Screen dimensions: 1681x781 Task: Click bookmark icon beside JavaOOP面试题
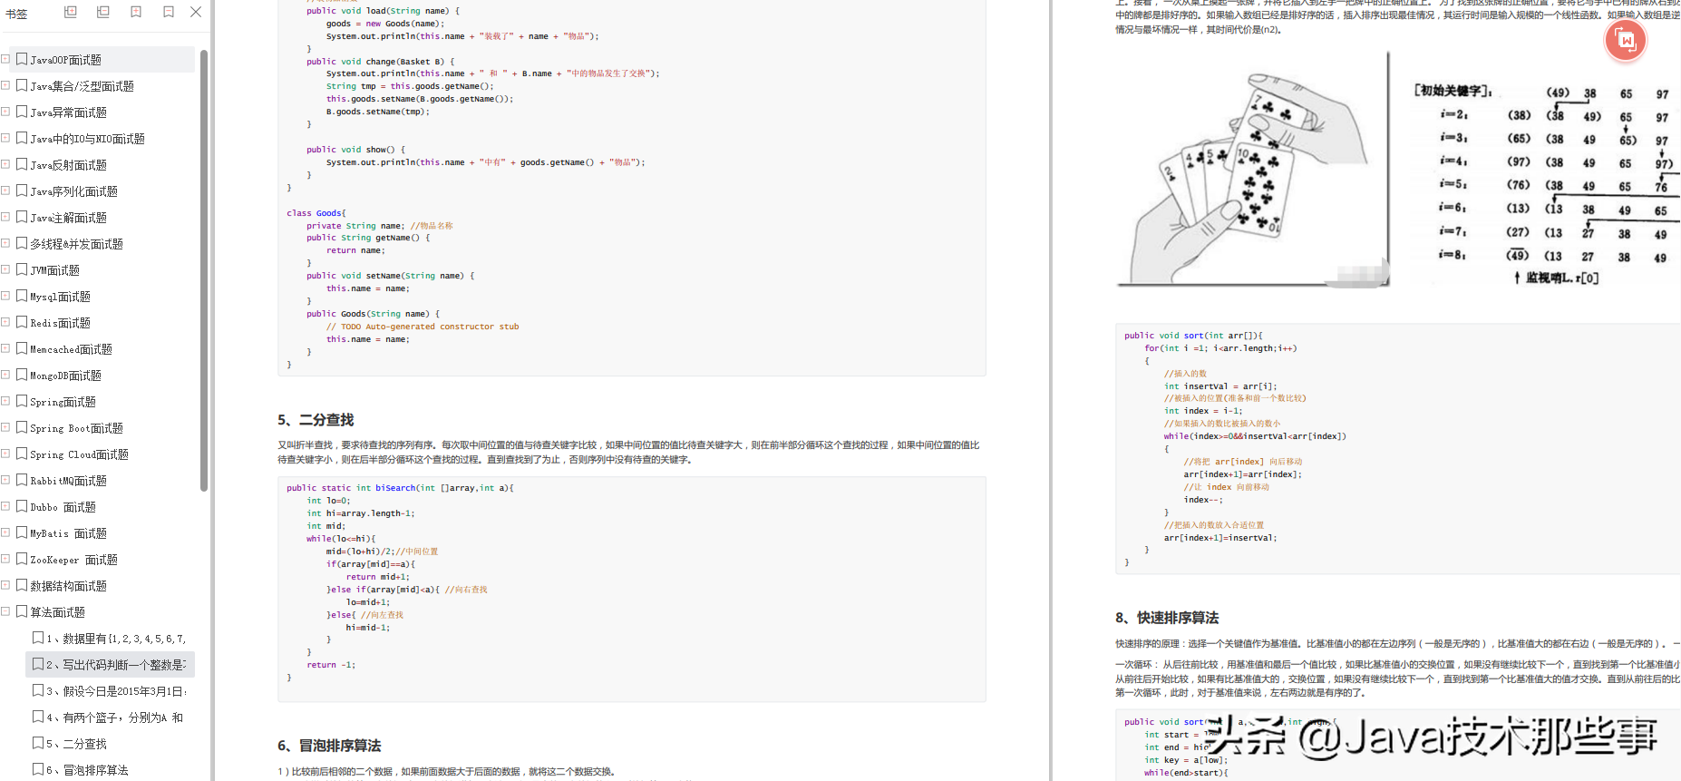[22, 59]
